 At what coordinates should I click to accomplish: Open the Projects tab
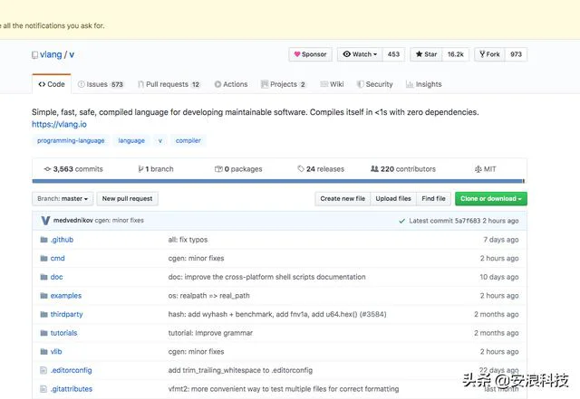[284, 84]
